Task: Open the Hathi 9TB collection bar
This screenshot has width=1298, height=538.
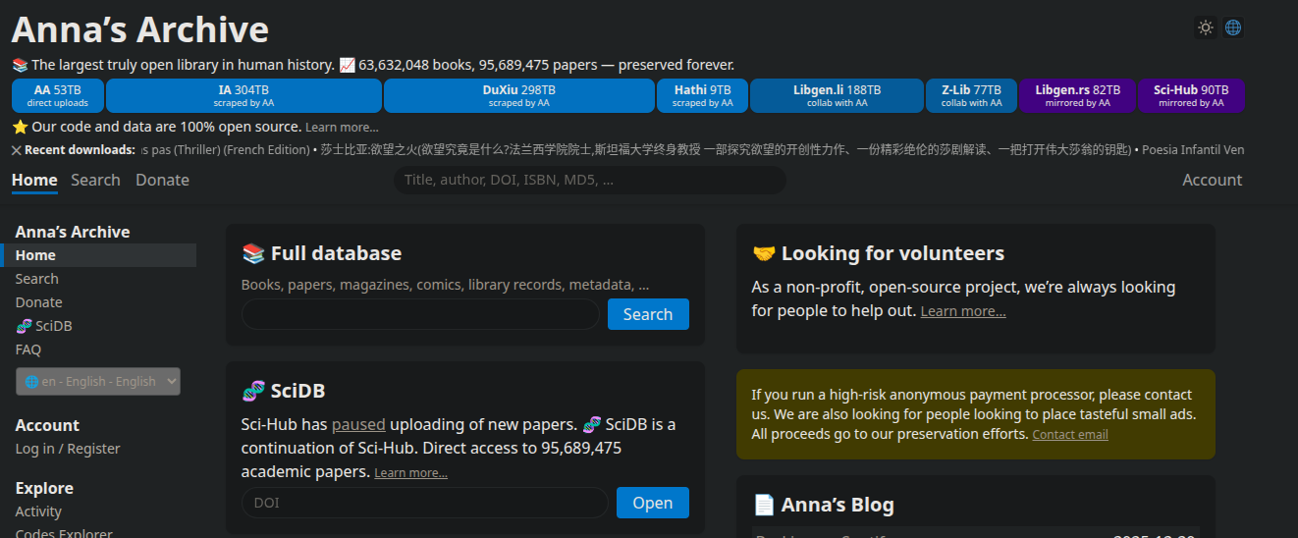Action: click(x=702, y=96)
